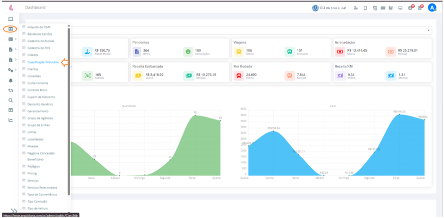Open the laptop dashboard icon in sidebar

coord(11,19)
